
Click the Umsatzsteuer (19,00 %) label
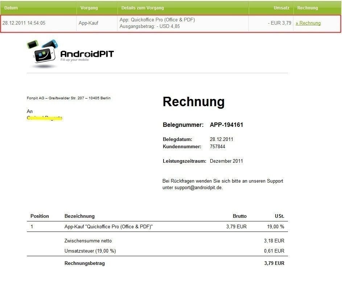click(90, 251)
